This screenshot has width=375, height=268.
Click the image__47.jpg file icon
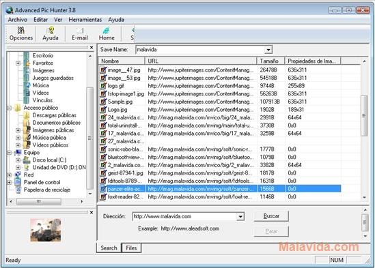pos(103,70)
